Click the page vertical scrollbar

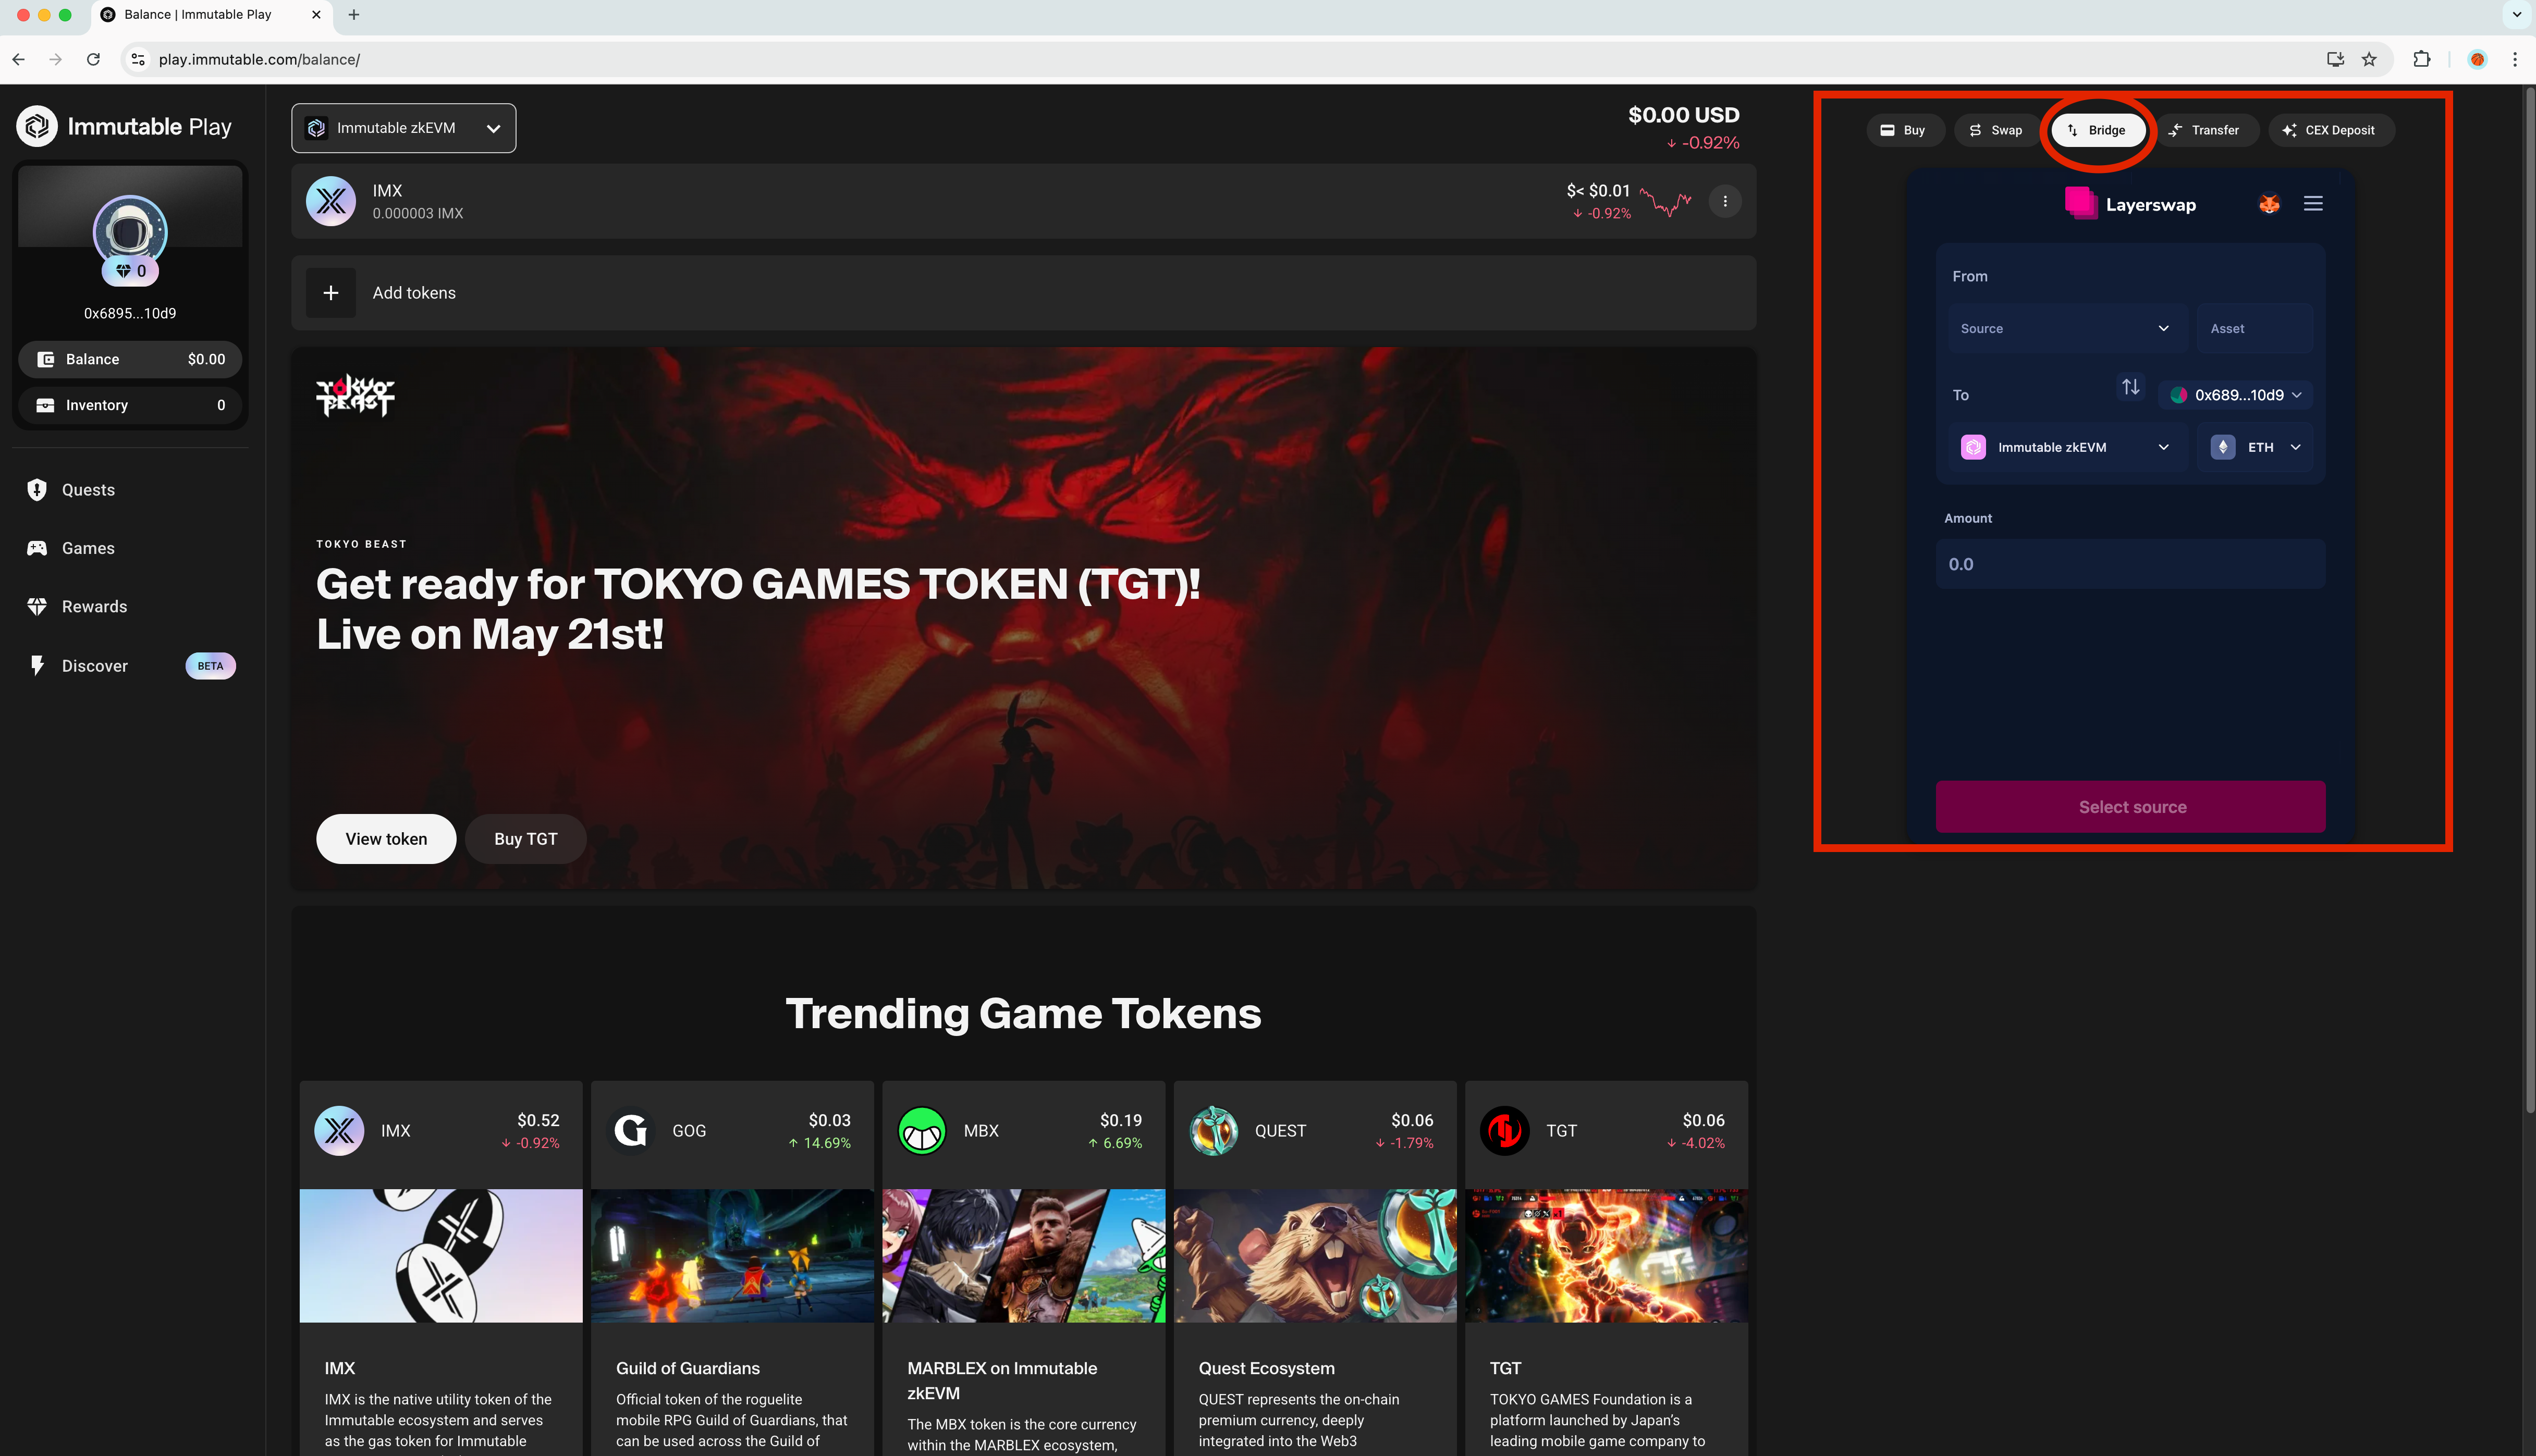pos(2530,600)
